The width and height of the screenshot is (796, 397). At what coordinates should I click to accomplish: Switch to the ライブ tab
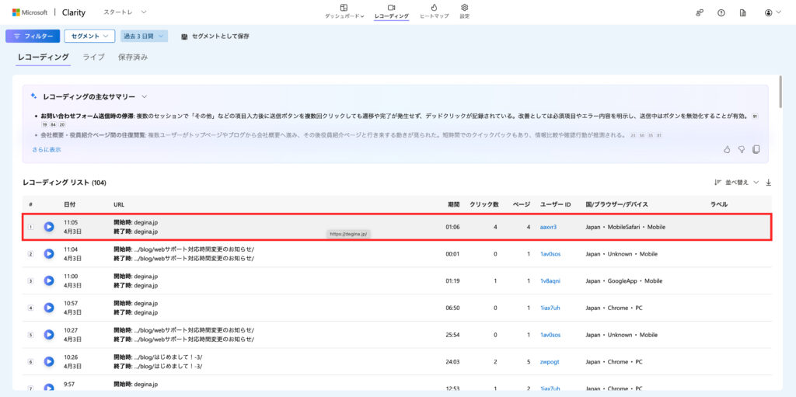93,57
